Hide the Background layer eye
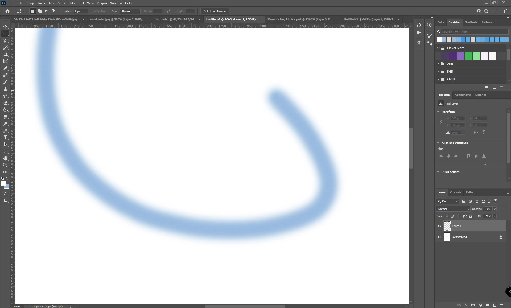The height and width of the screenshot is (308, 511). point(439,237)
